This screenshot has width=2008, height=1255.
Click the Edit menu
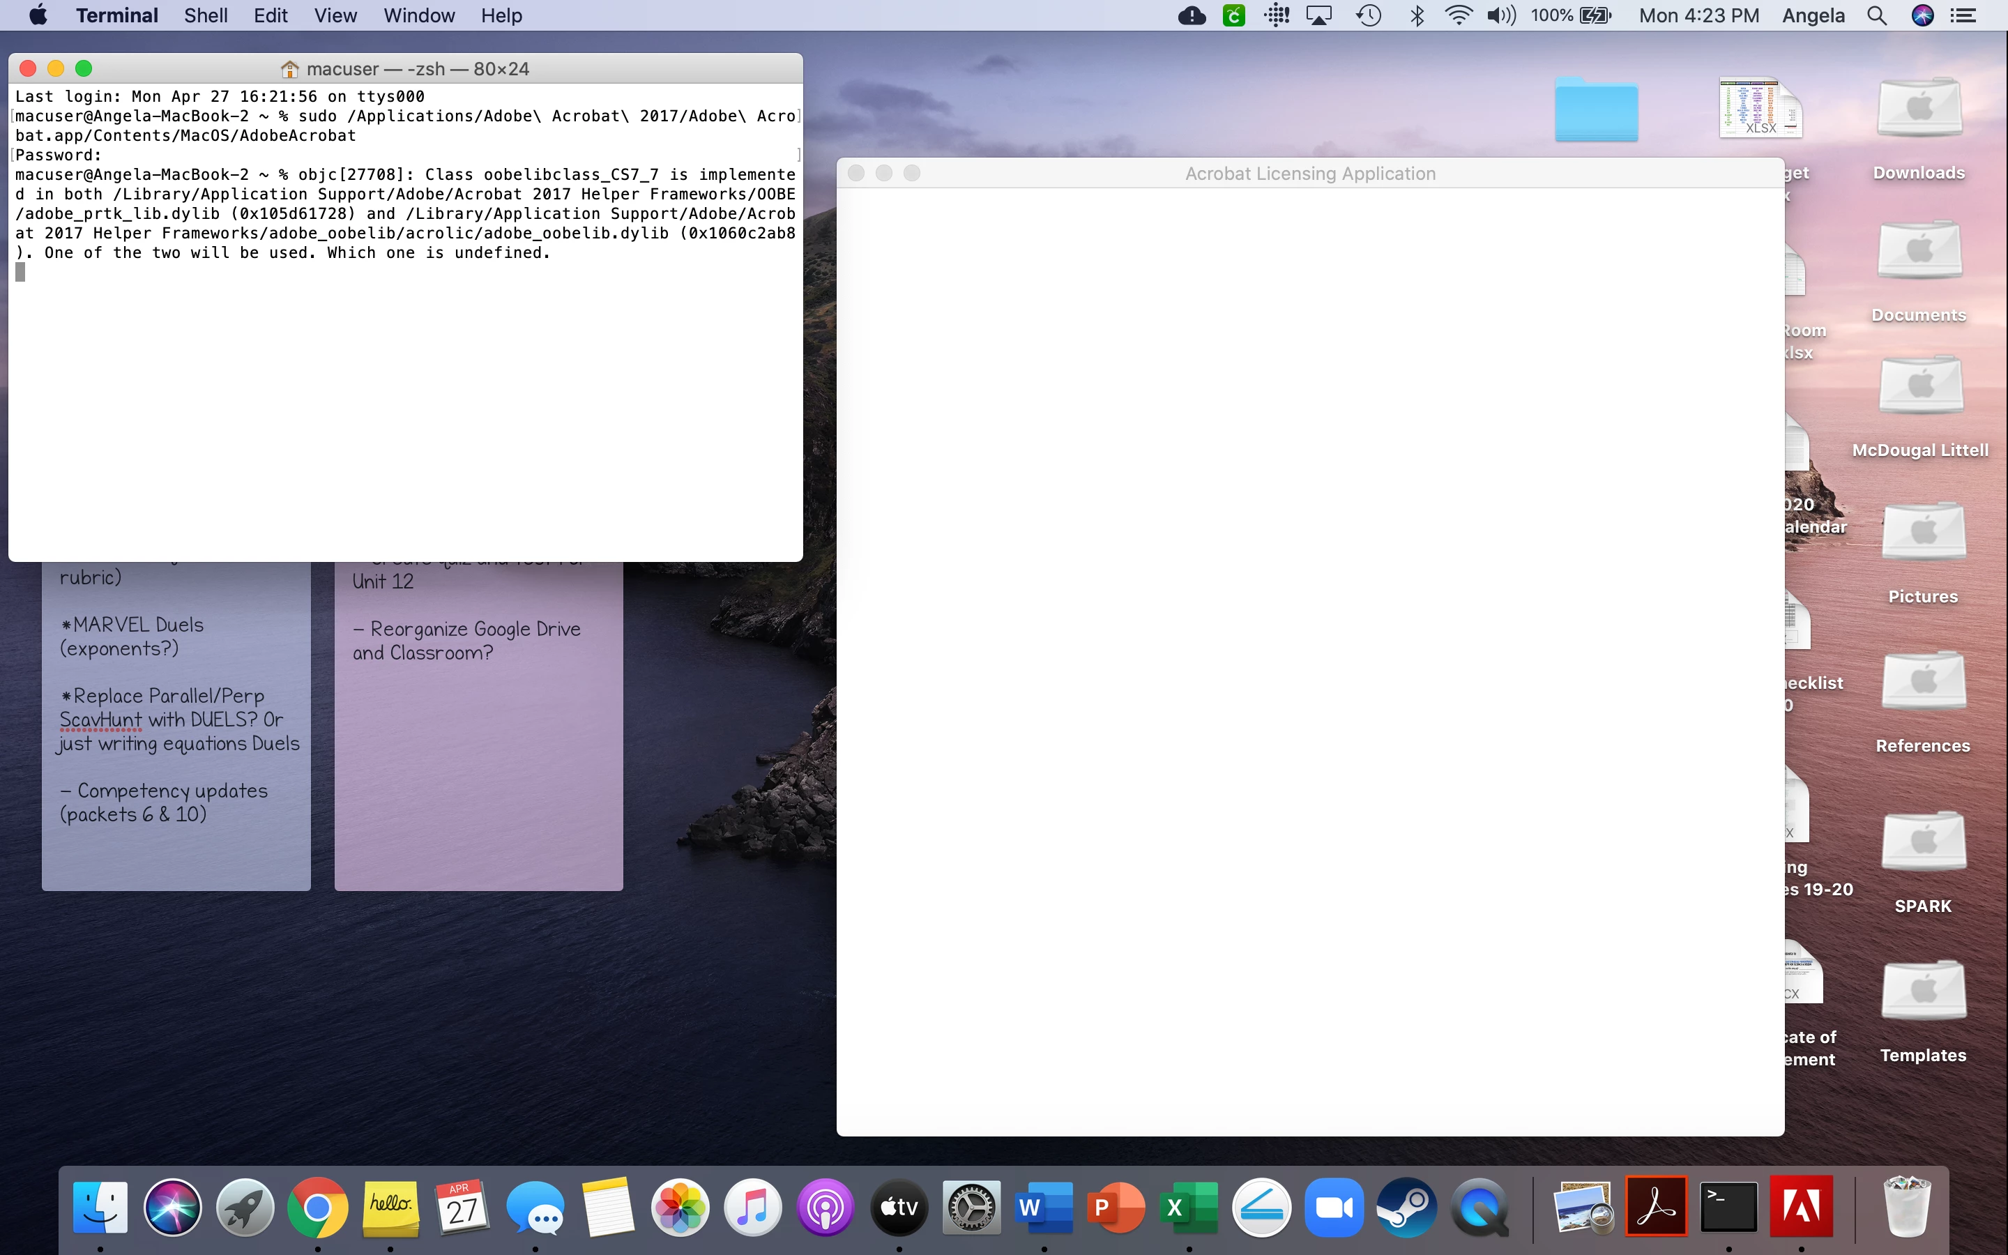pos(271,16)
